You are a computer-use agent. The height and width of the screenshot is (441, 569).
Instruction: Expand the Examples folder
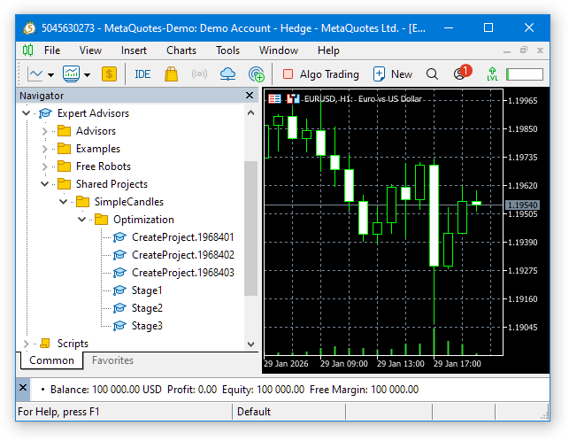pos(44,149)
